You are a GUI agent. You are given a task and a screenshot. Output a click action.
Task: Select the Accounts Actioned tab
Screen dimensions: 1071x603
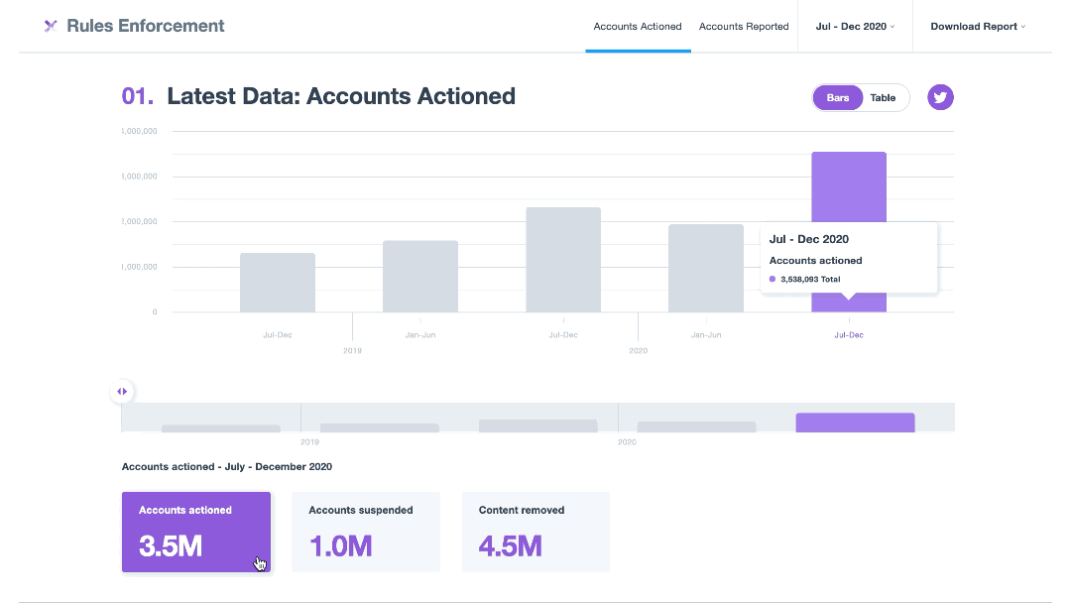pos(638,27)
